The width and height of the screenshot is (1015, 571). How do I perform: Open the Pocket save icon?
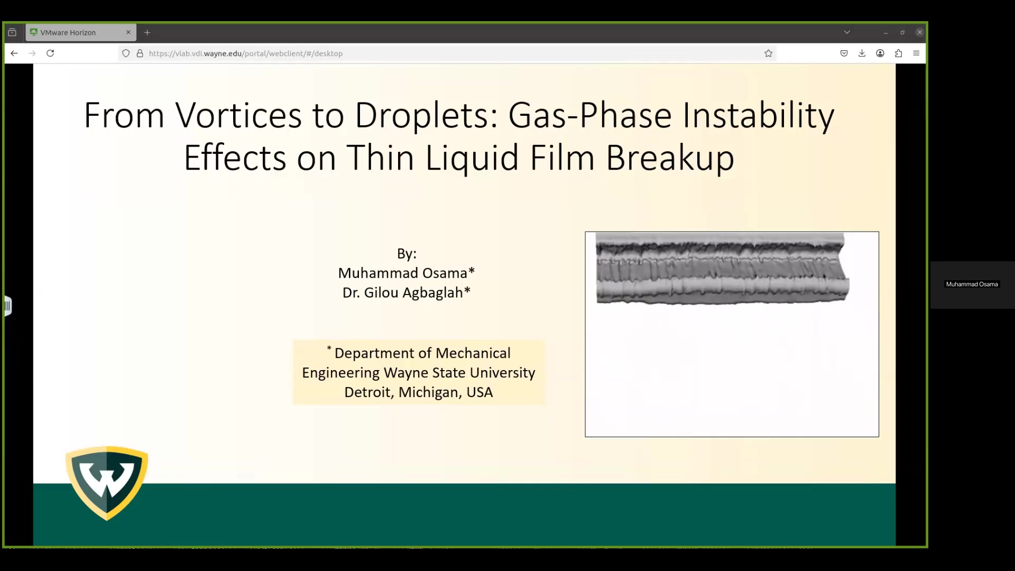844,53
